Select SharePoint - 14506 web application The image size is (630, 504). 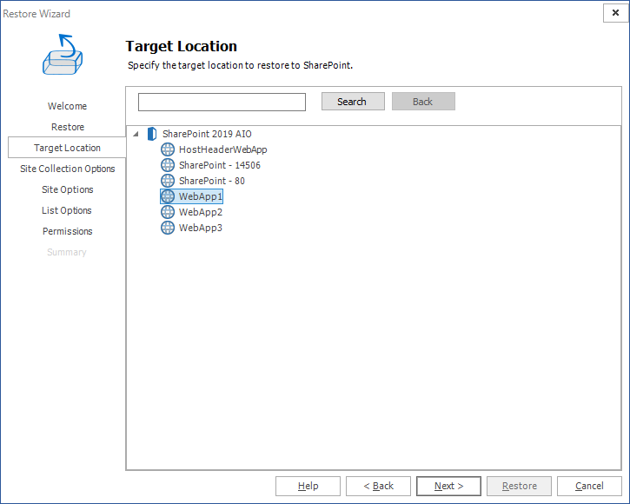[219, 165]
